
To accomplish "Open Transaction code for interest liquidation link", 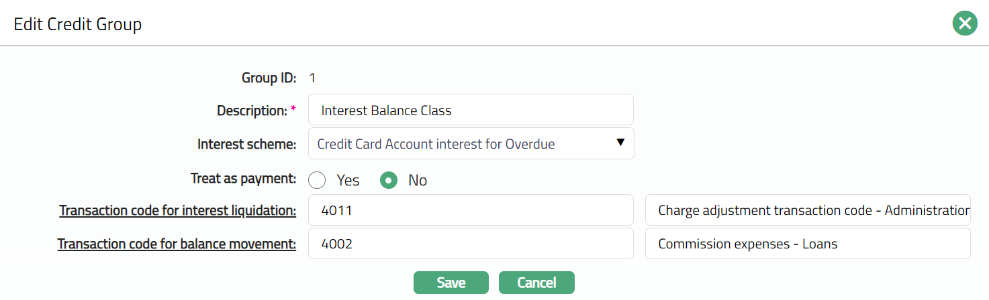I will [177, 211].
